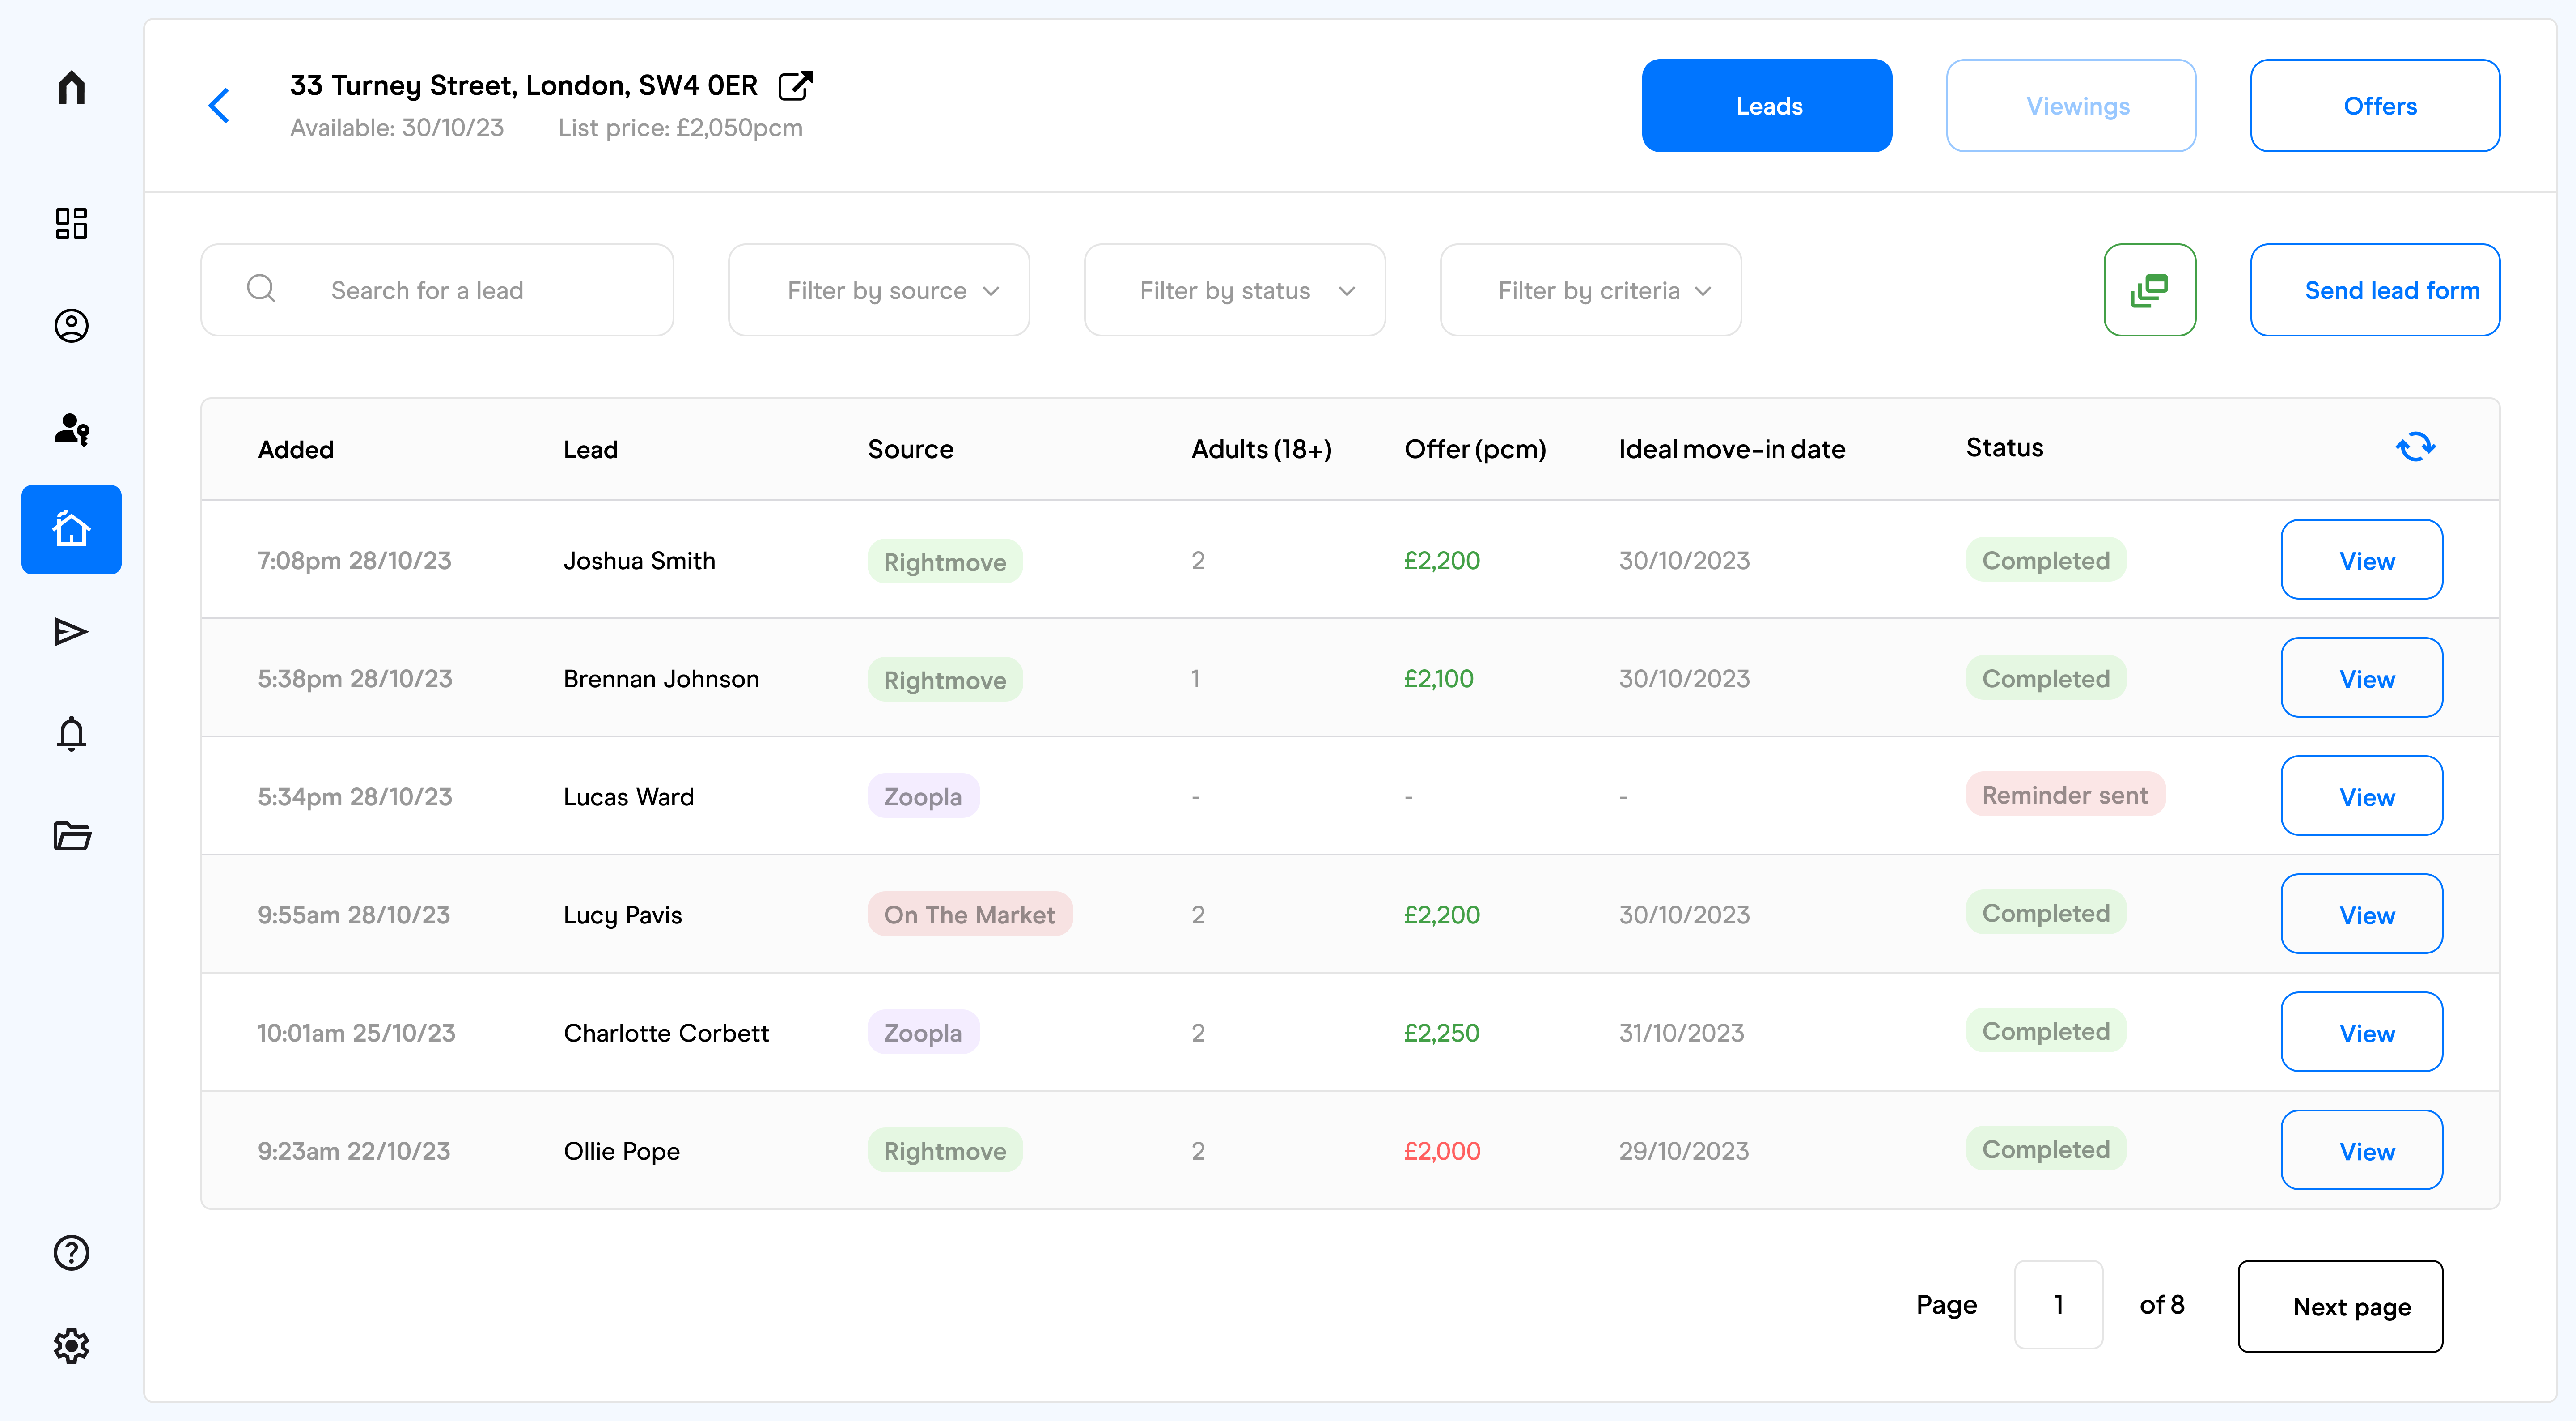Select the lead name Joshua Smith
This screenshot has height=1421, width=2576.
640,561
